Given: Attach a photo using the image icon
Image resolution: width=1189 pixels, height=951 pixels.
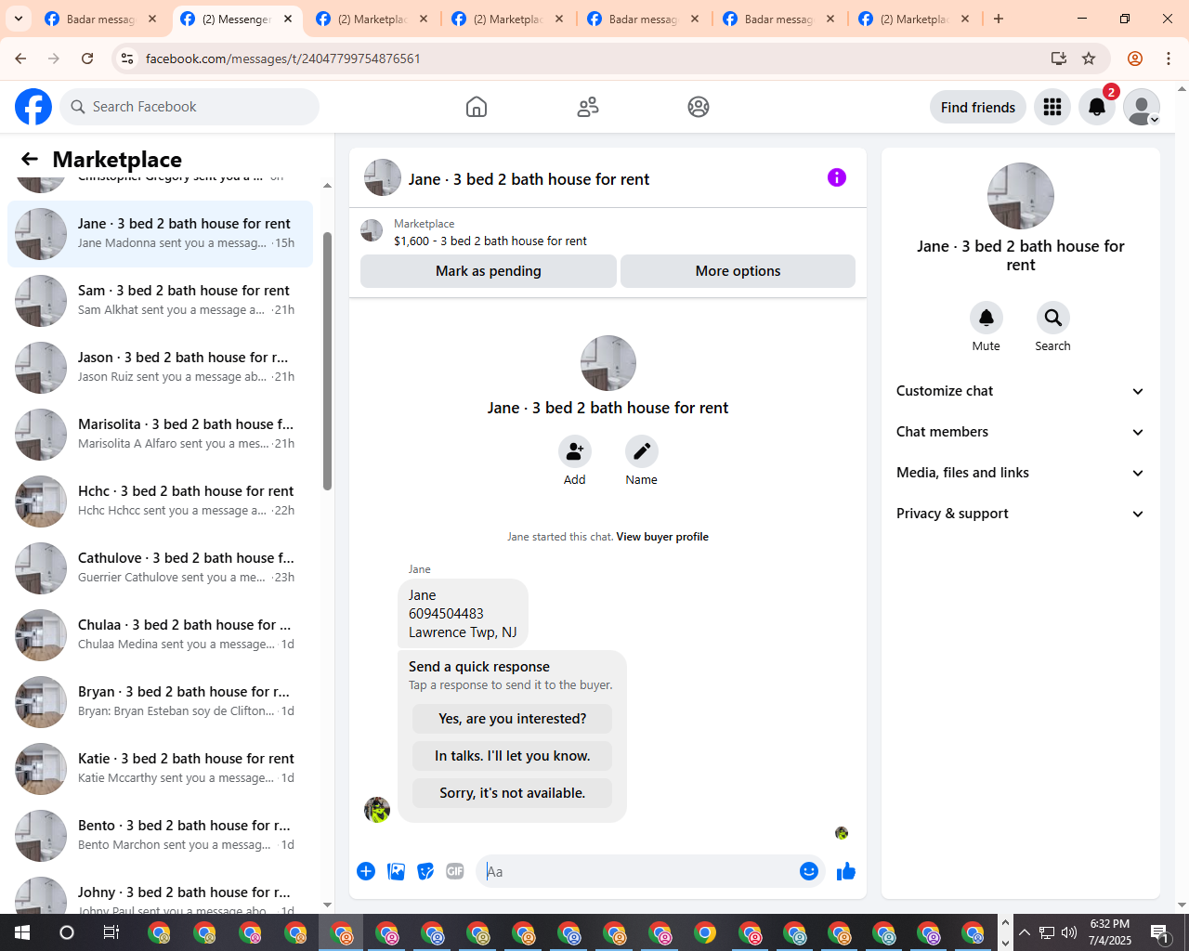Looking at the screenshot, I should (396, 871).
